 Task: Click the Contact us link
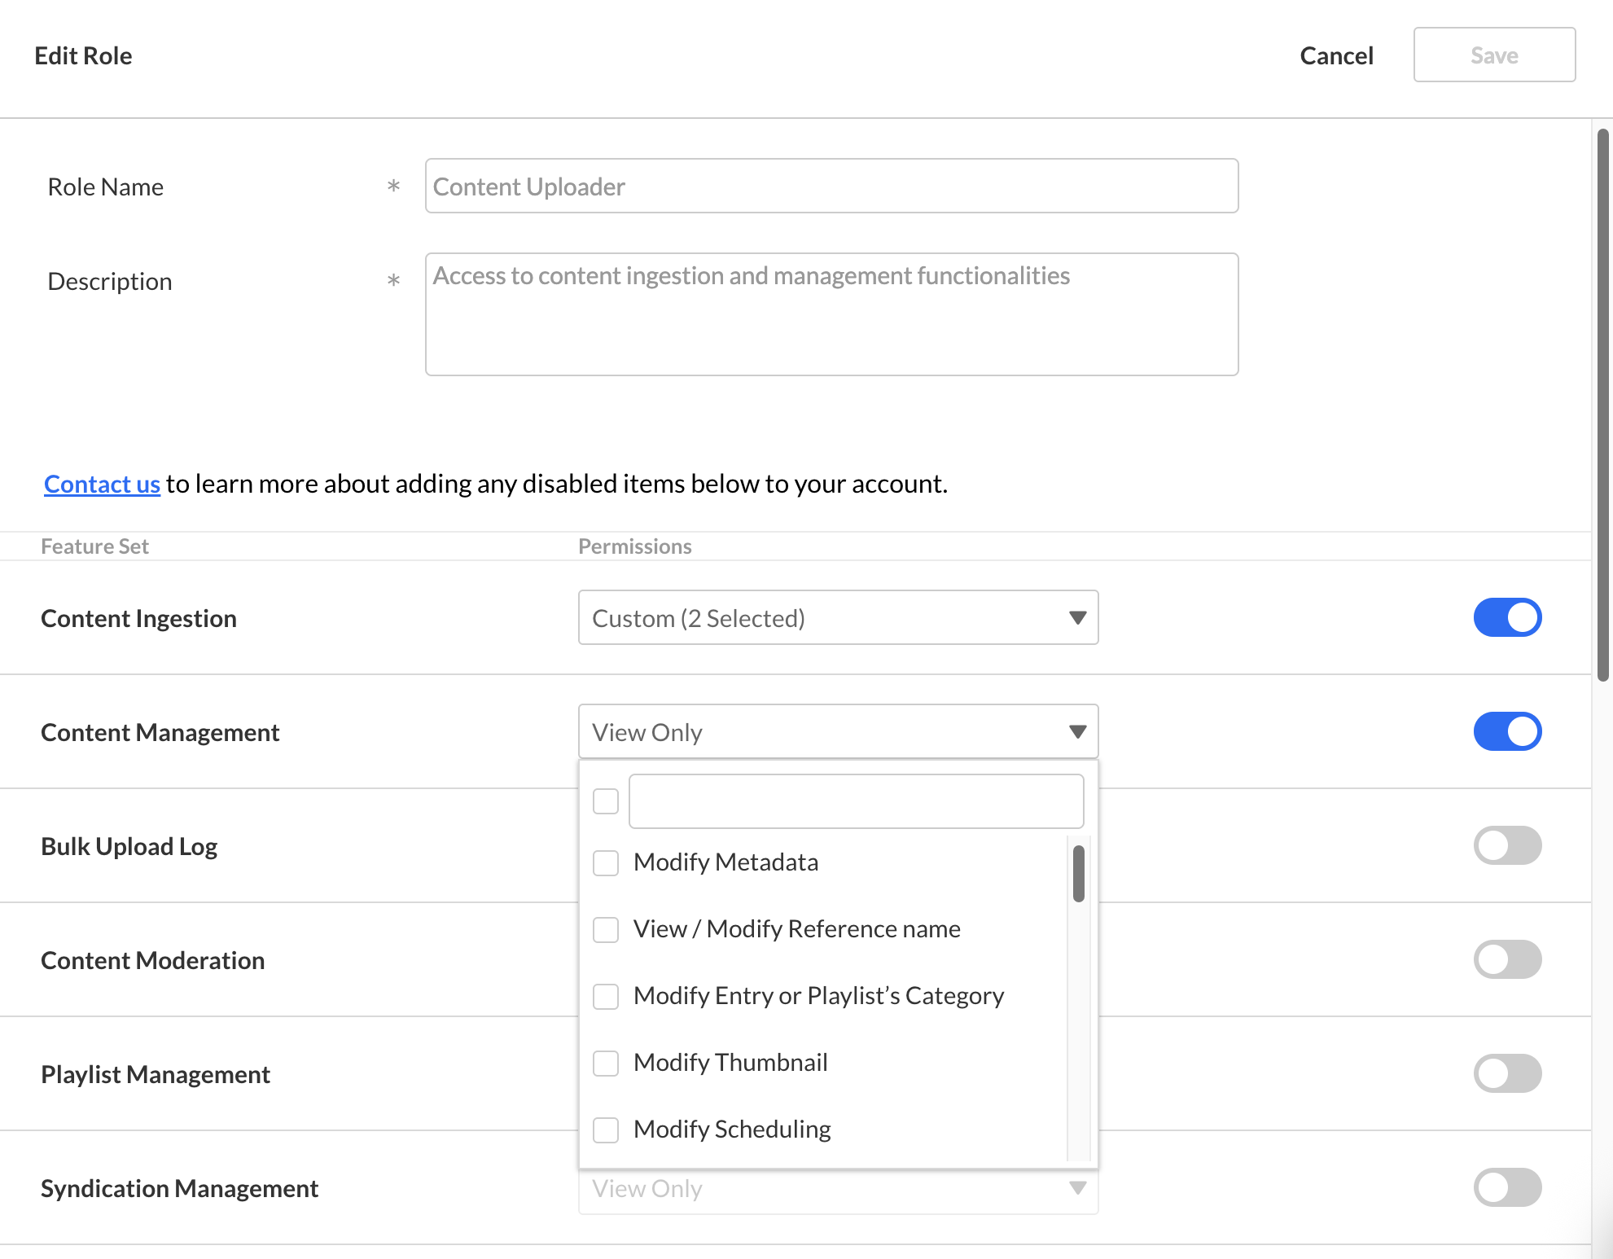[102, 484]
